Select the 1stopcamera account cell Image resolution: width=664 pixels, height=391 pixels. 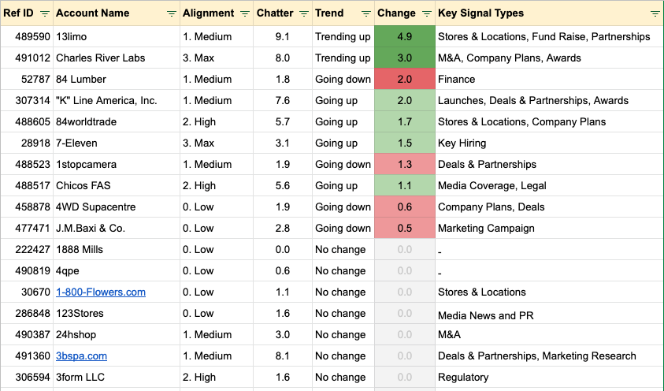[117, 165]
